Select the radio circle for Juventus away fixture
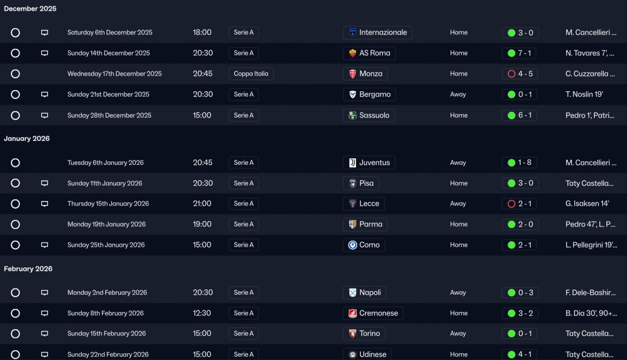627x360 pixels. (15, 163)
